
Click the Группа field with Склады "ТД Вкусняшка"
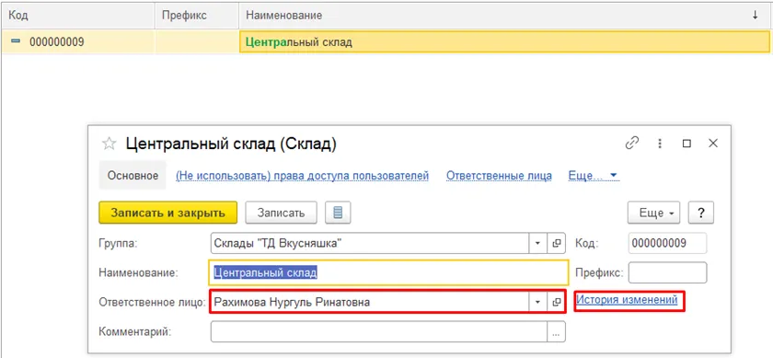pos(370,243)
